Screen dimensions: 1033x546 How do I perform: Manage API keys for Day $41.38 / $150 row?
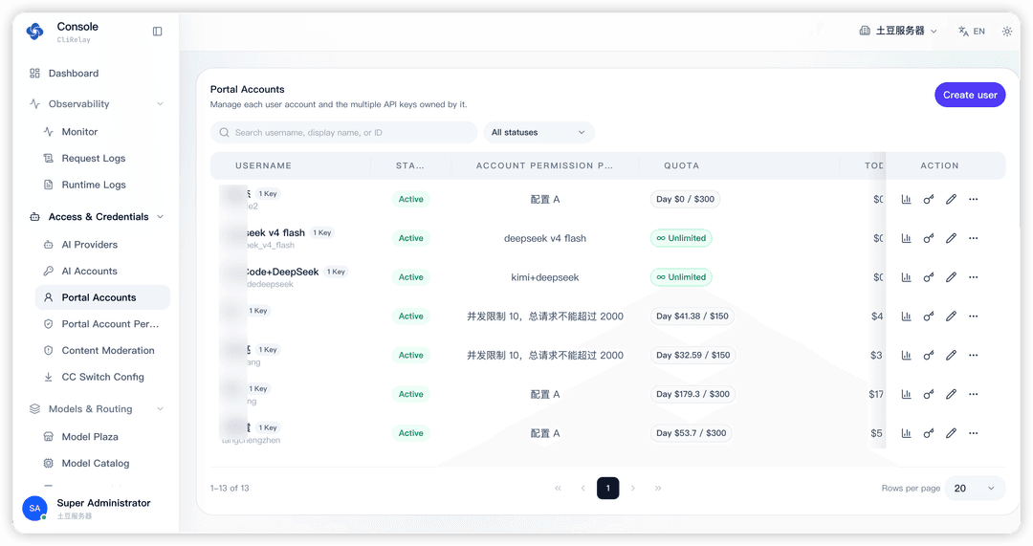point(928,317)
